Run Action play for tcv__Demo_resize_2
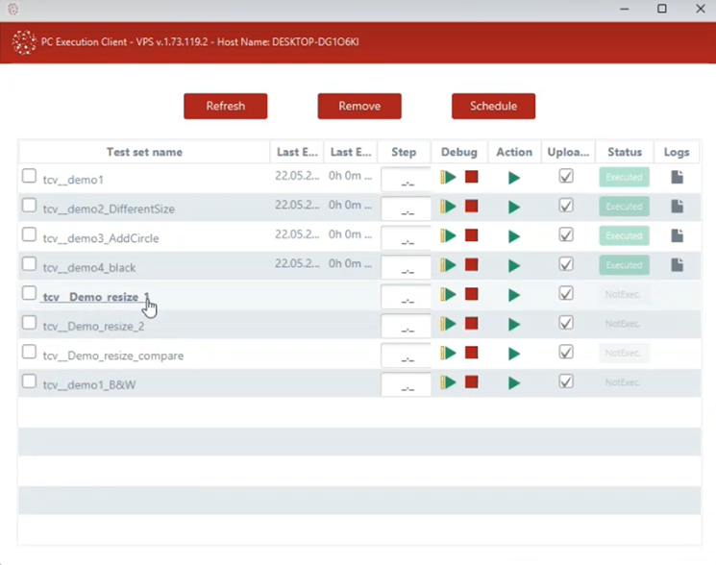 (x=514, y=325)
